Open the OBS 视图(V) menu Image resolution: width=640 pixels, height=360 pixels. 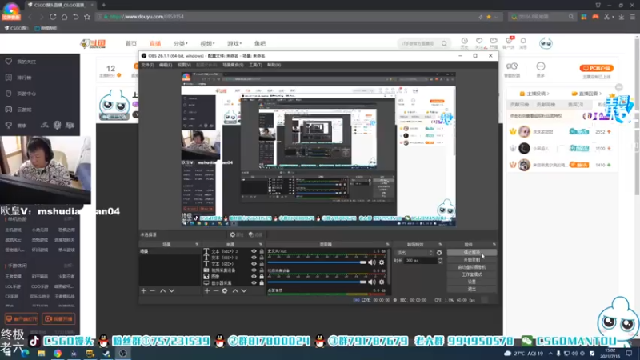click(184, 65)
